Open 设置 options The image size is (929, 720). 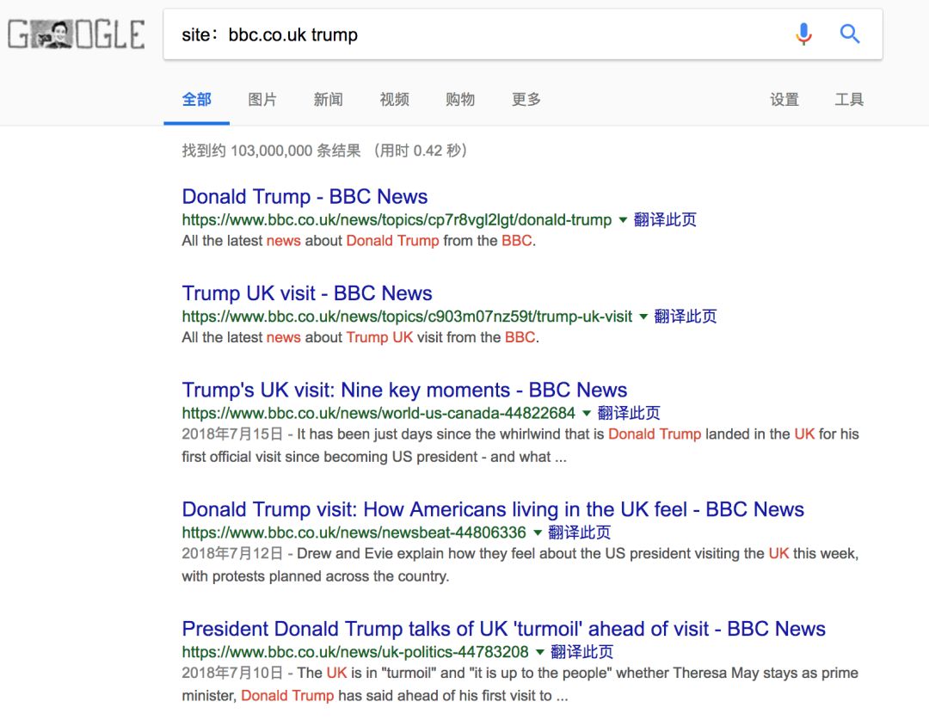pos(784,100)
